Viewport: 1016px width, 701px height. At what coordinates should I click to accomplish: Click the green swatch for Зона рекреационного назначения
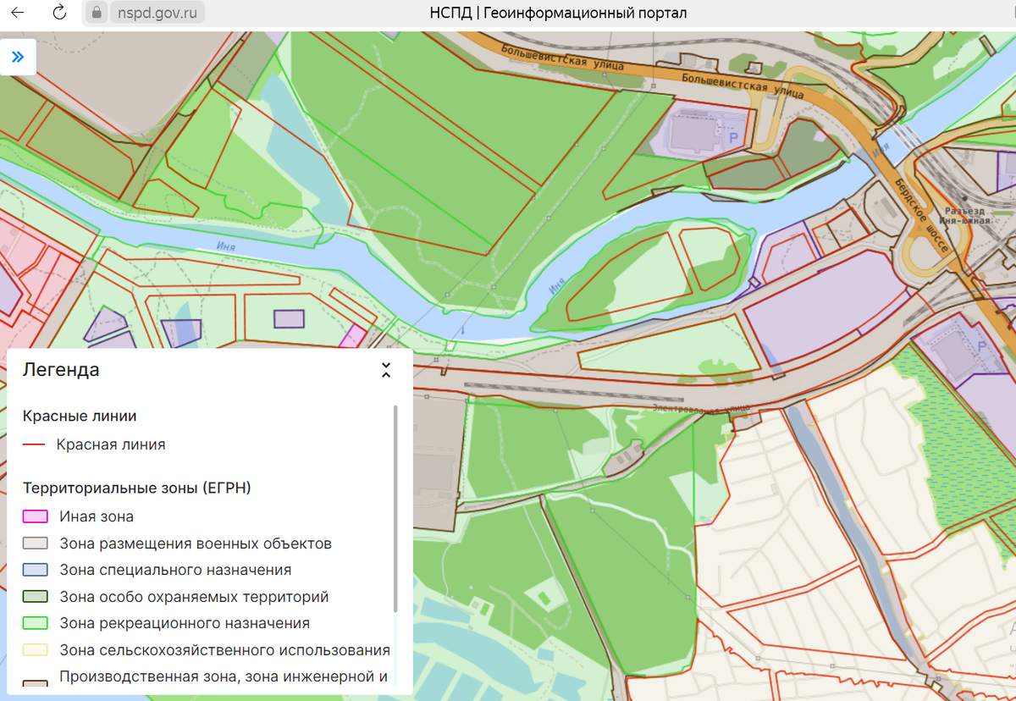35,624
